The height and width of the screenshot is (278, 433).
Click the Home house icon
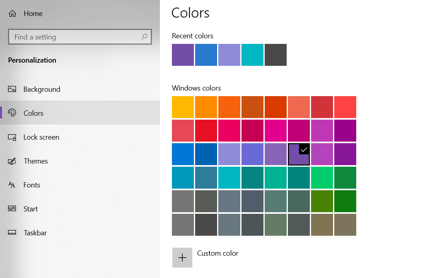(12, 14)
